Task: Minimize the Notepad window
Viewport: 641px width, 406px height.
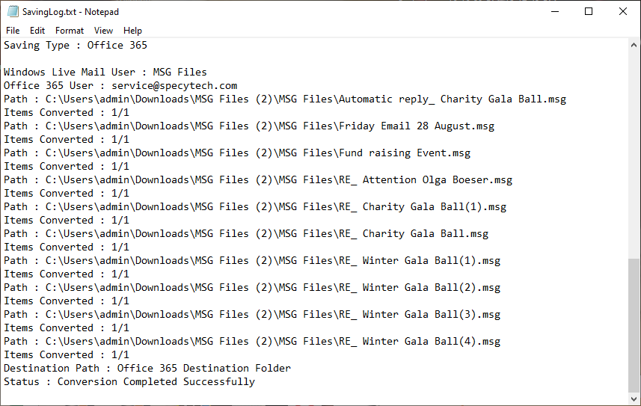Action: click(555, 11)
